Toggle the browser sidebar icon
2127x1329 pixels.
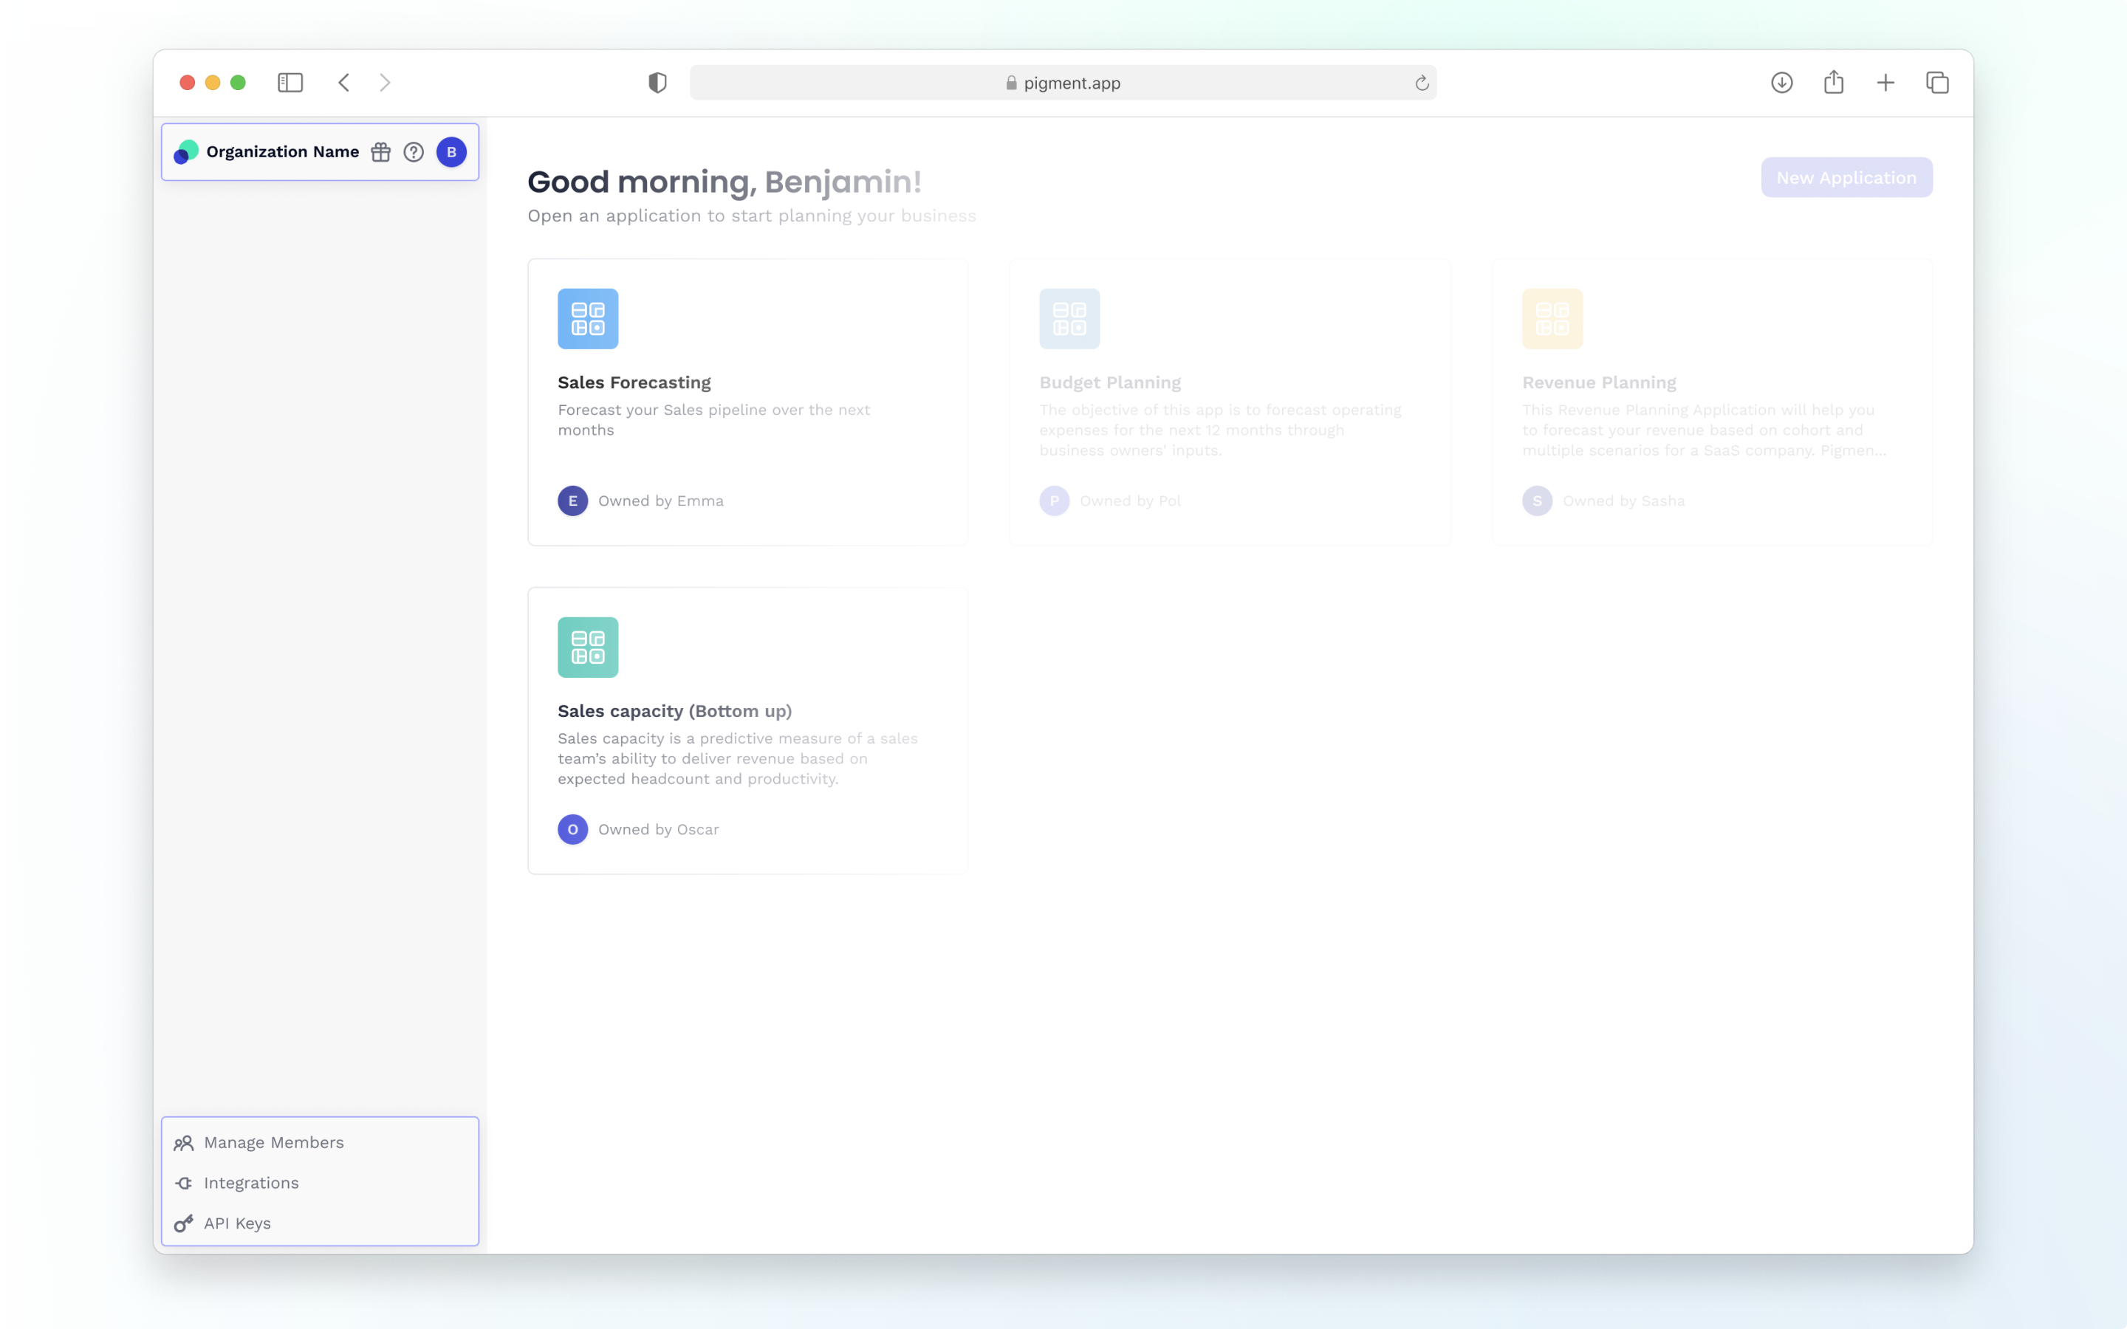pyautogui.click(x=290, y=83)
